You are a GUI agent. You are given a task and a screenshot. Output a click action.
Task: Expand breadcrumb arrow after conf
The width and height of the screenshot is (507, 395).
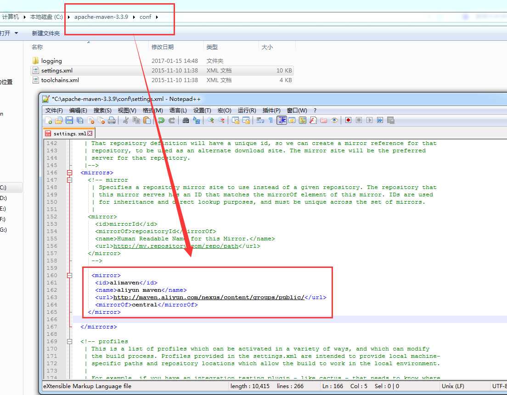(157, 17)
